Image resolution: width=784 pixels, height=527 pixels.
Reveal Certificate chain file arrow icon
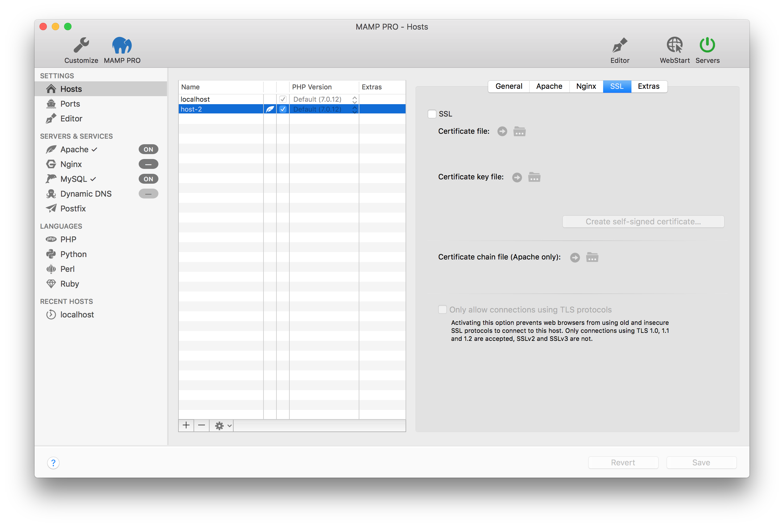[x=575, y=257]
